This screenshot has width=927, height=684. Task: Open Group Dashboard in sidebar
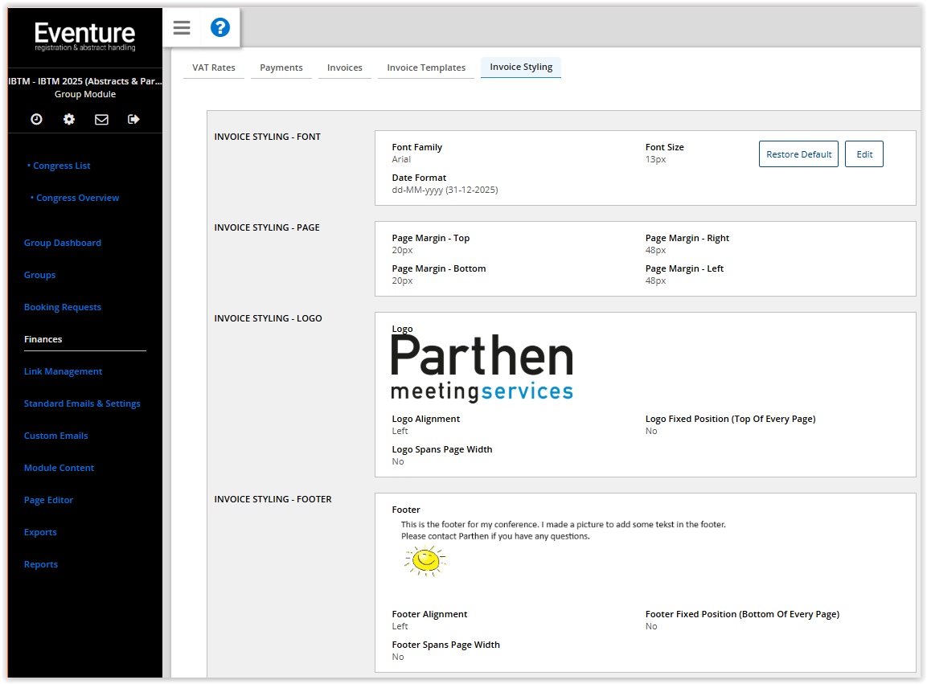pos(63,243)
